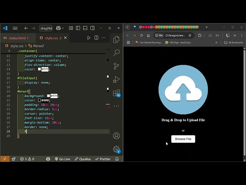Toggle the primary side bar
The width and height of the screenshot is (246, 185).
point(78,28)
